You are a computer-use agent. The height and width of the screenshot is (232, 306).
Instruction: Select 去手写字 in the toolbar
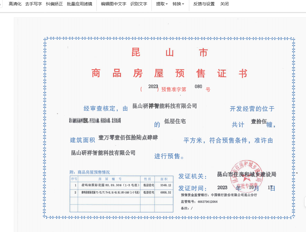[x=33, y=4]
